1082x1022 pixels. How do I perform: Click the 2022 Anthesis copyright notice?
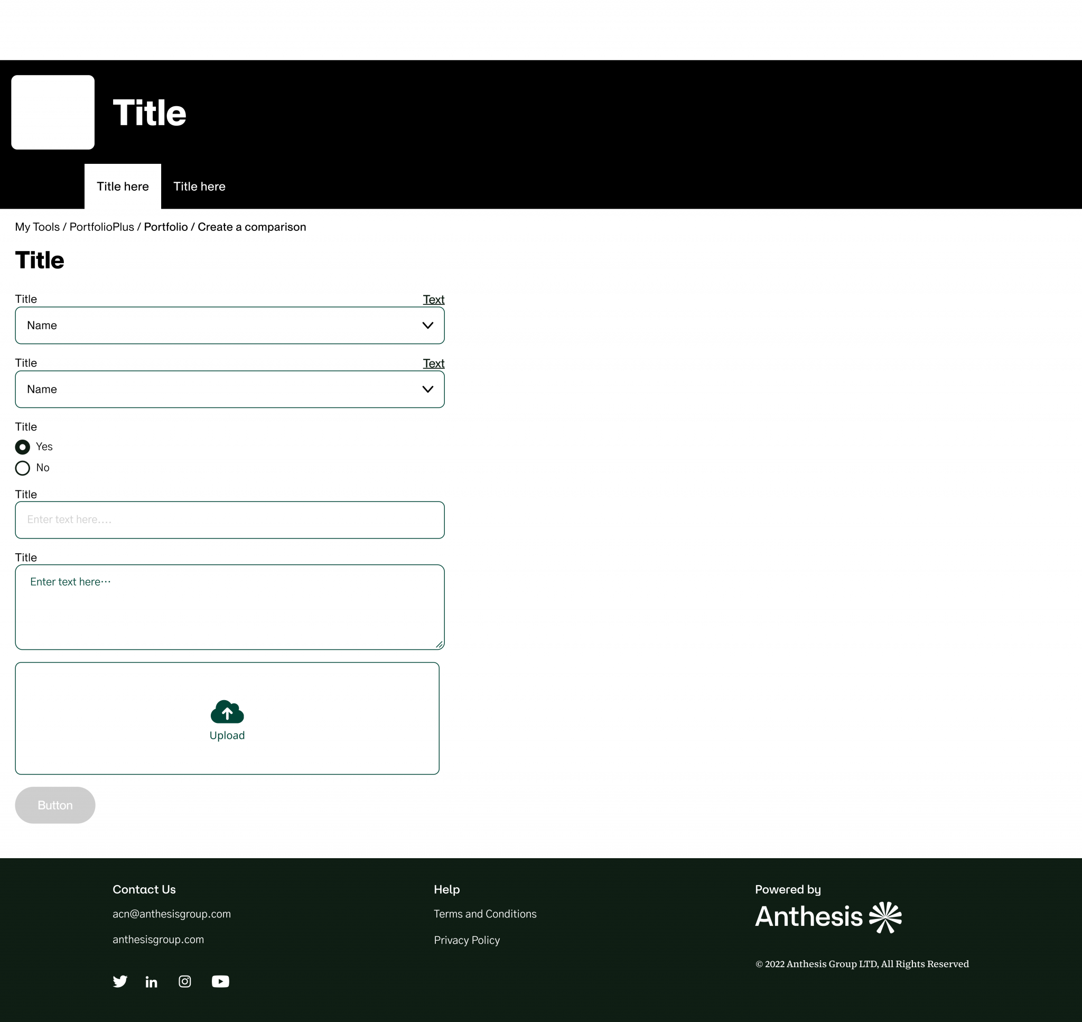click(862, 964)
